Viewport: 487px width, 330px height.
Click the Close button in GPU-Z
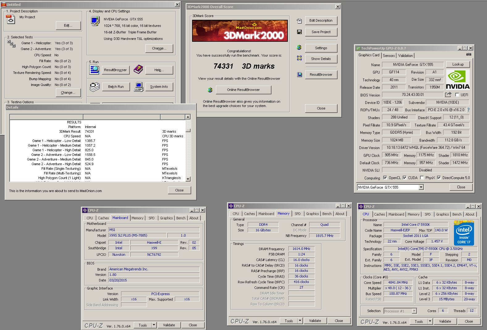pos(461,187)
